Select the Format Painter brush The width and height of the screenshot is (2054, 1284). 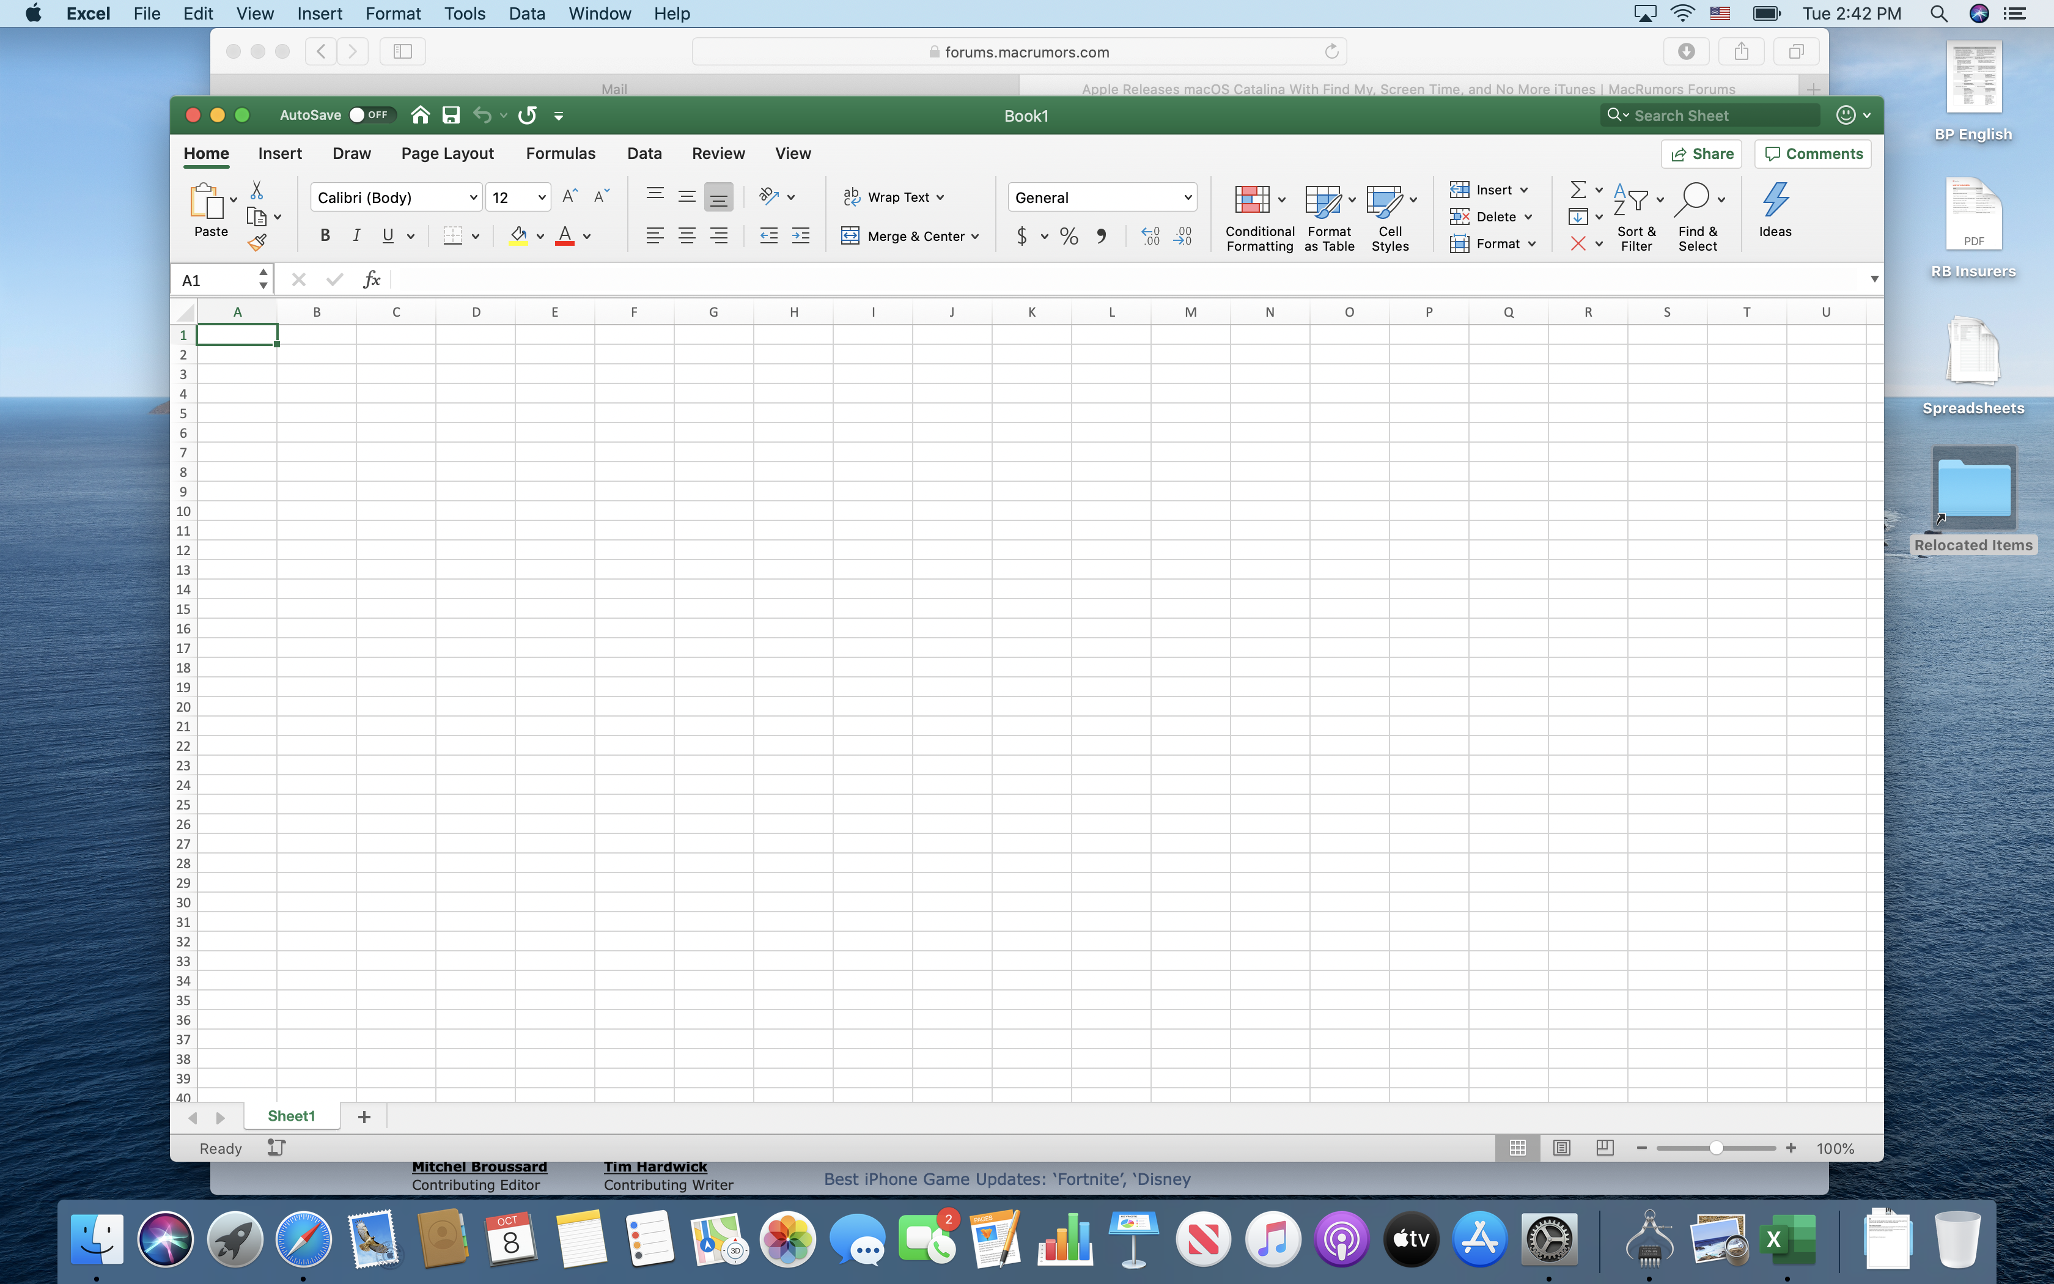pos(257,243)
